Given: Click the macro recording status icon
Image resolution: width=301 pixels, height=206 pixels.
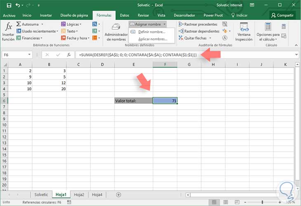Looking at the screenshot, I should pos(69,202).
